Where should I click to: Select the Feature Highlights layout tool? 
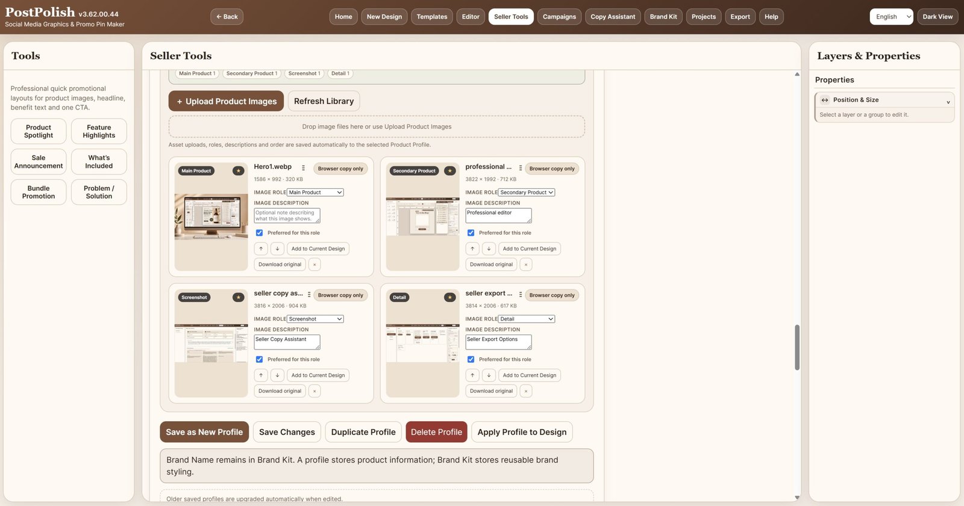point(99,131)
